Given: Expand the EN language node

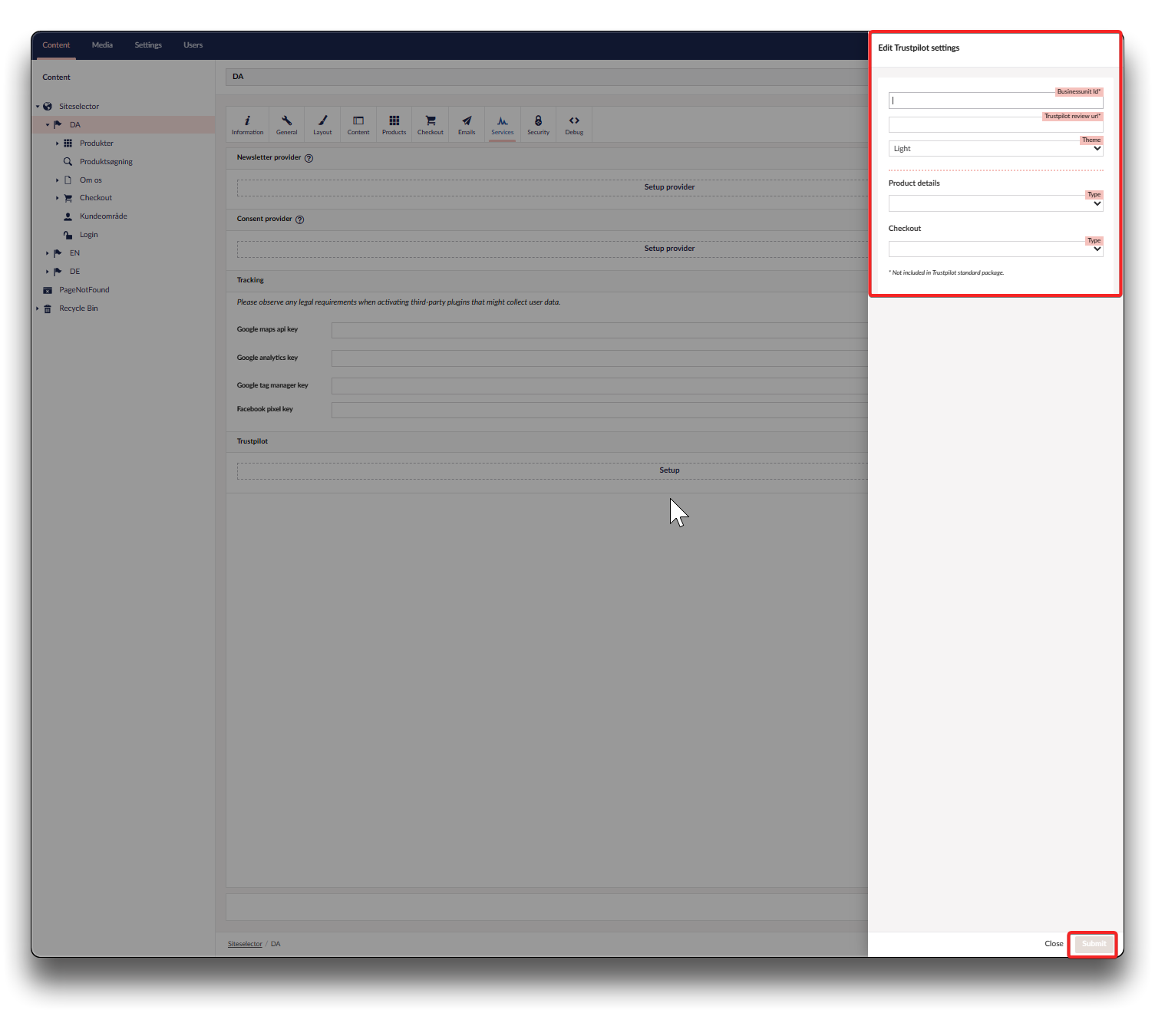Looking at the screenshot, I should (47, 253).
